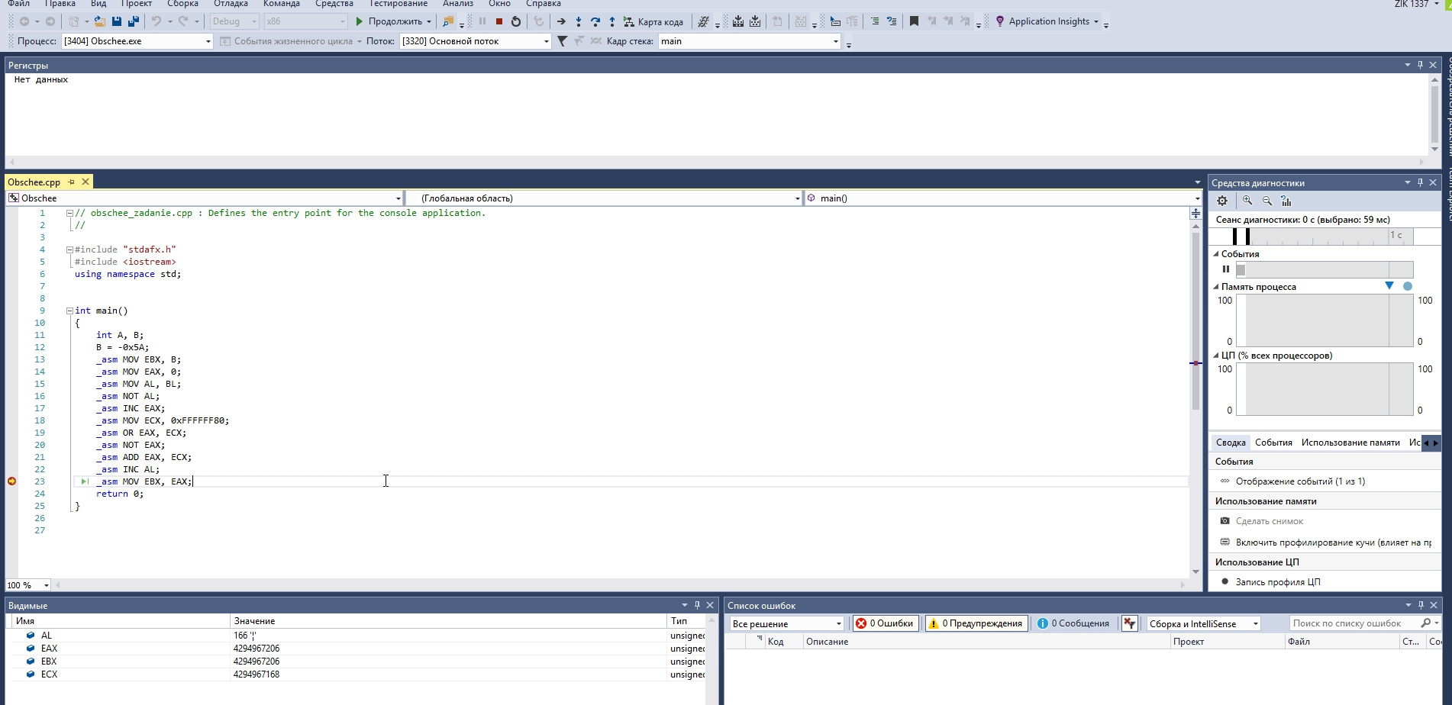Switch to the События diagnostics tab
This screenshot has width=1452, height=705.
click(x=1273, y=443)
